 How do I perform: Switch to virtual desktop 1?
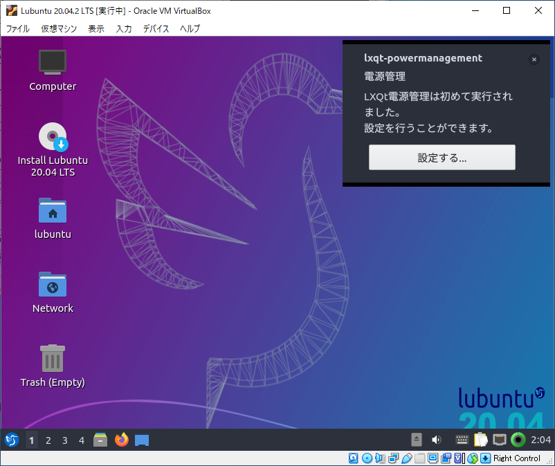pos(32,440)
